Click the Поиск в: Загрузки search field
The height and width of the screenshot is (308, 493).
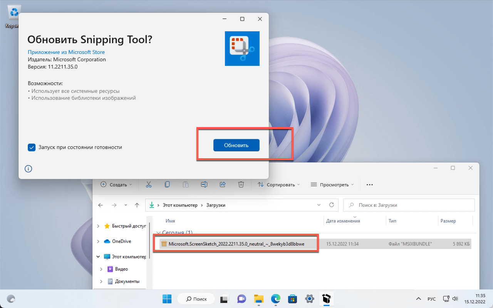[x=408, y=205]
